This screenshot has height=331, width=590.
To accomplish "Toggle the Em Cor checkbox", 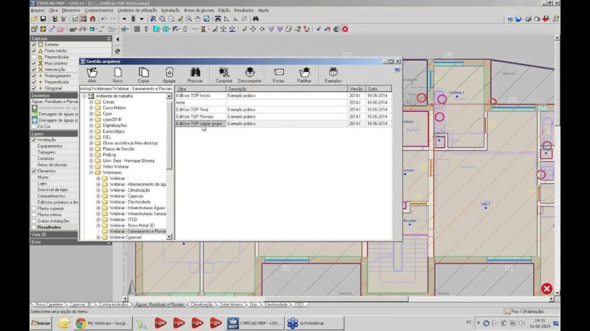I will 34,126.
